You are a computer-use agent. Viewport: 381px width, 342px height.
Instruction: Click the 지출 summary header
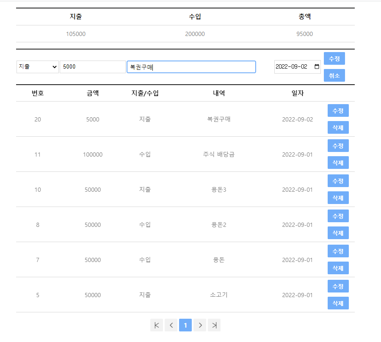tap(76, 17)
